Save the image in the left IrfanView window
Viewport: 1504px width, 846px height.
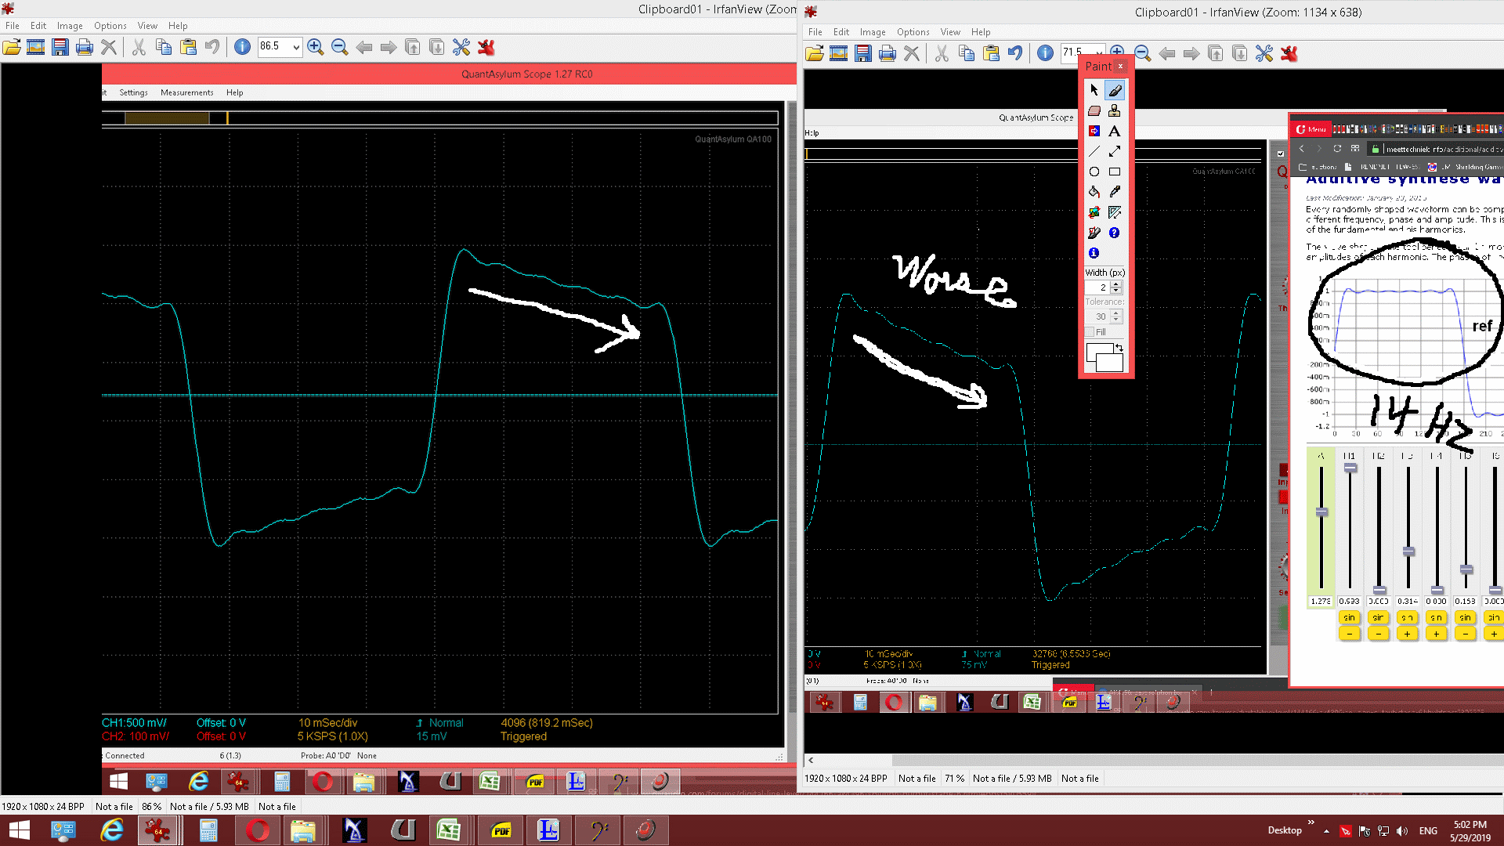(60, 48)
